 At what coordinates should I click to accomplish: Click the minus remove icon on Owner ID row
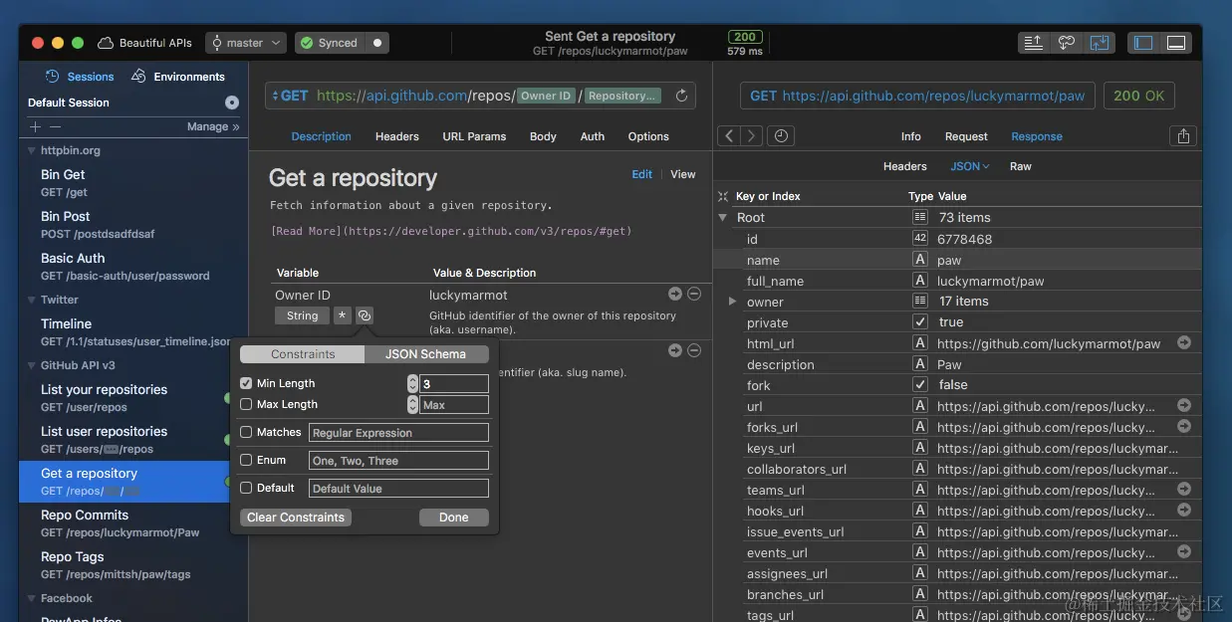pyautogui.click(x=694, y=294)
